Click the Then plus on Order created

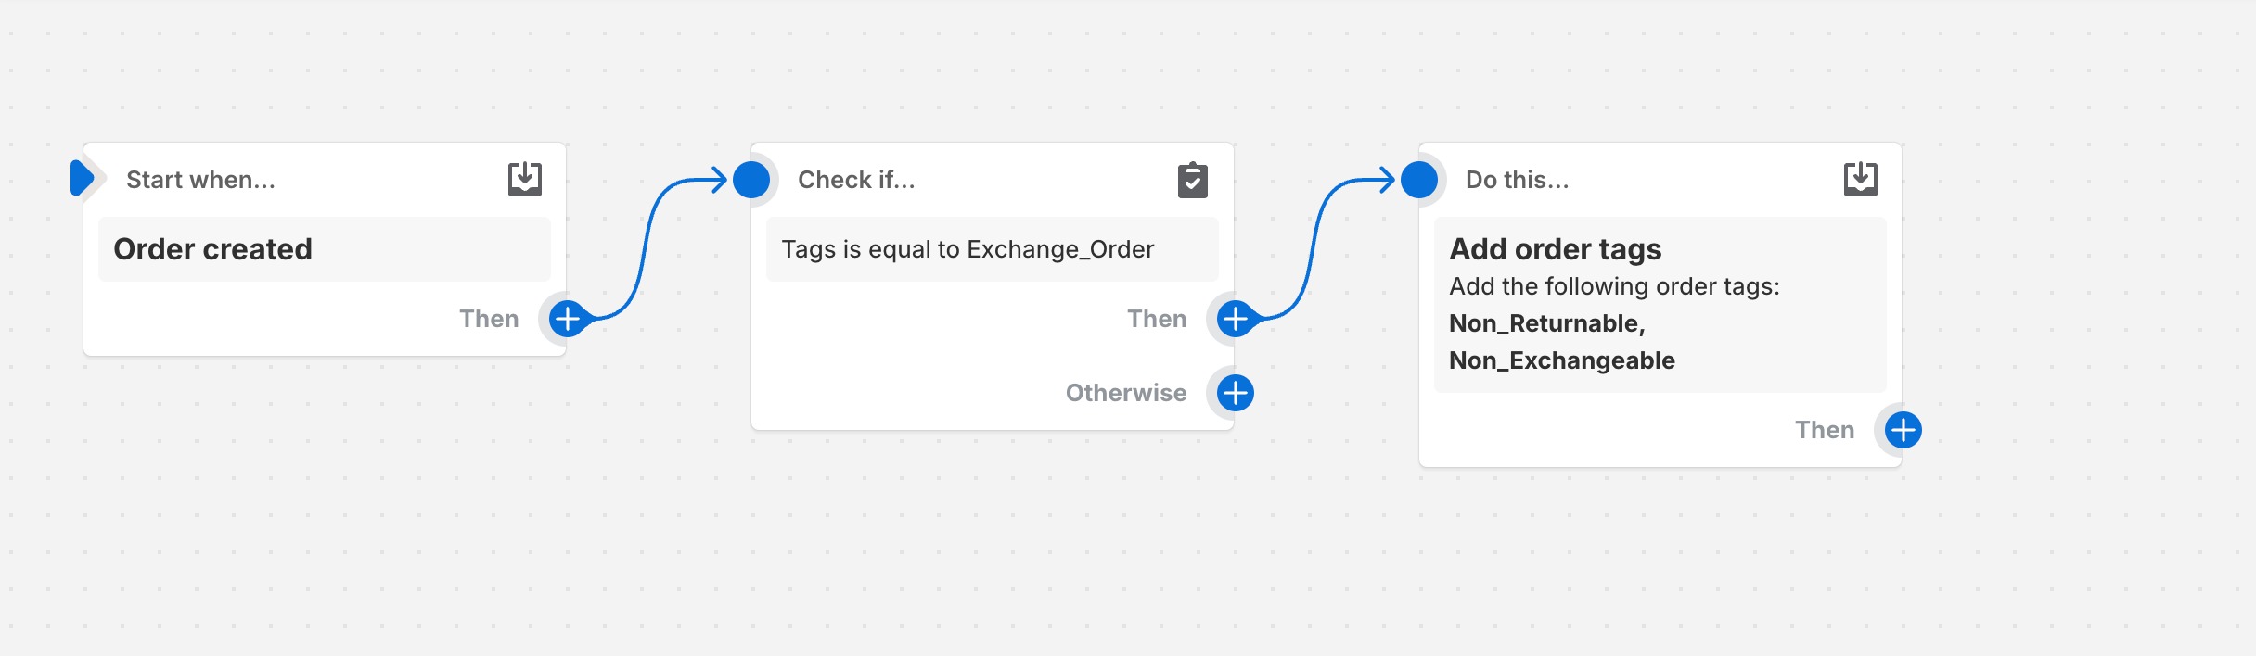tap(568, 319)
